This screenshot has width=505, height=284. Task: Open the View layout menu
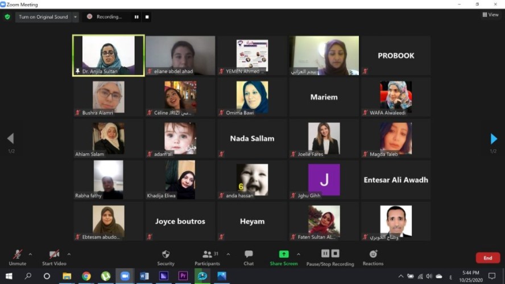[490, 15]
